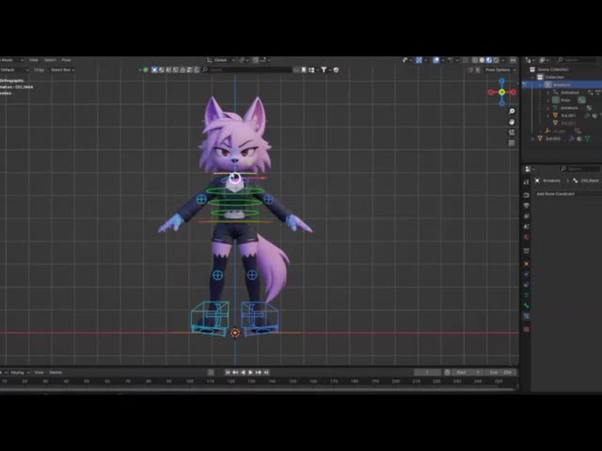Click the left shoulder circle bone control
Viewport: 602px width, 451px height.
(x=202, y=199)
